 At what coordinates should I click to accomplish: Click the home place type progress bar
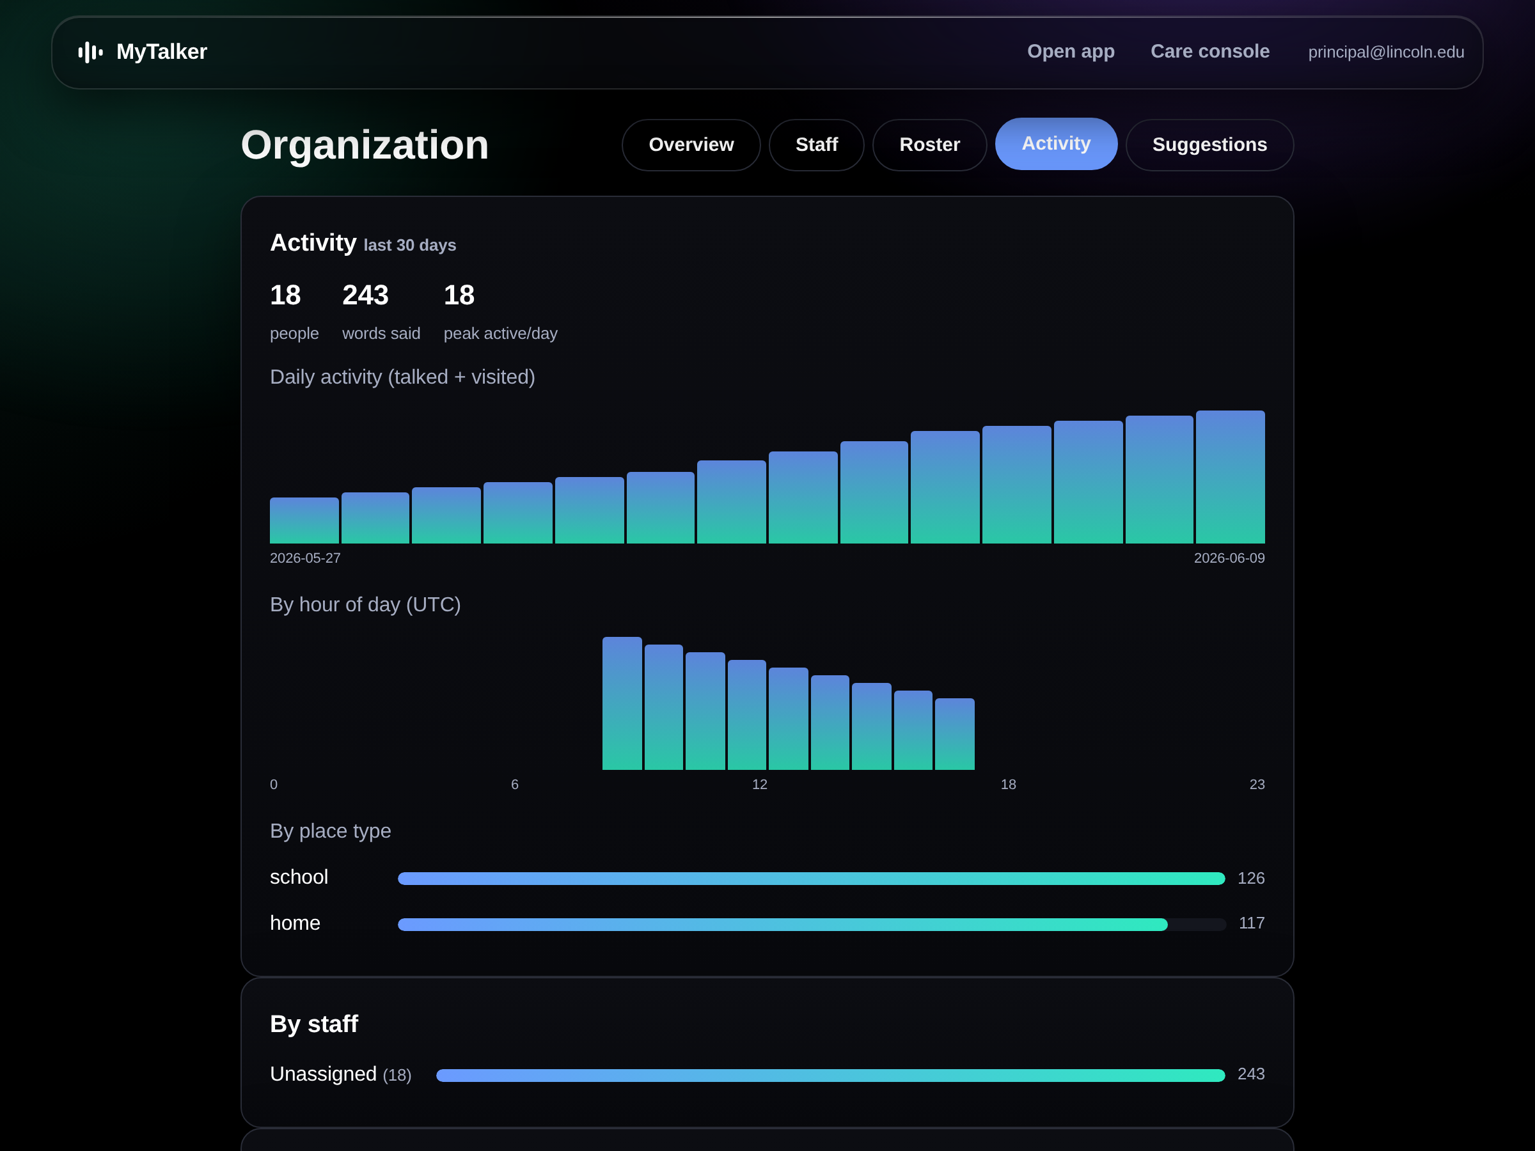(811, 924)
